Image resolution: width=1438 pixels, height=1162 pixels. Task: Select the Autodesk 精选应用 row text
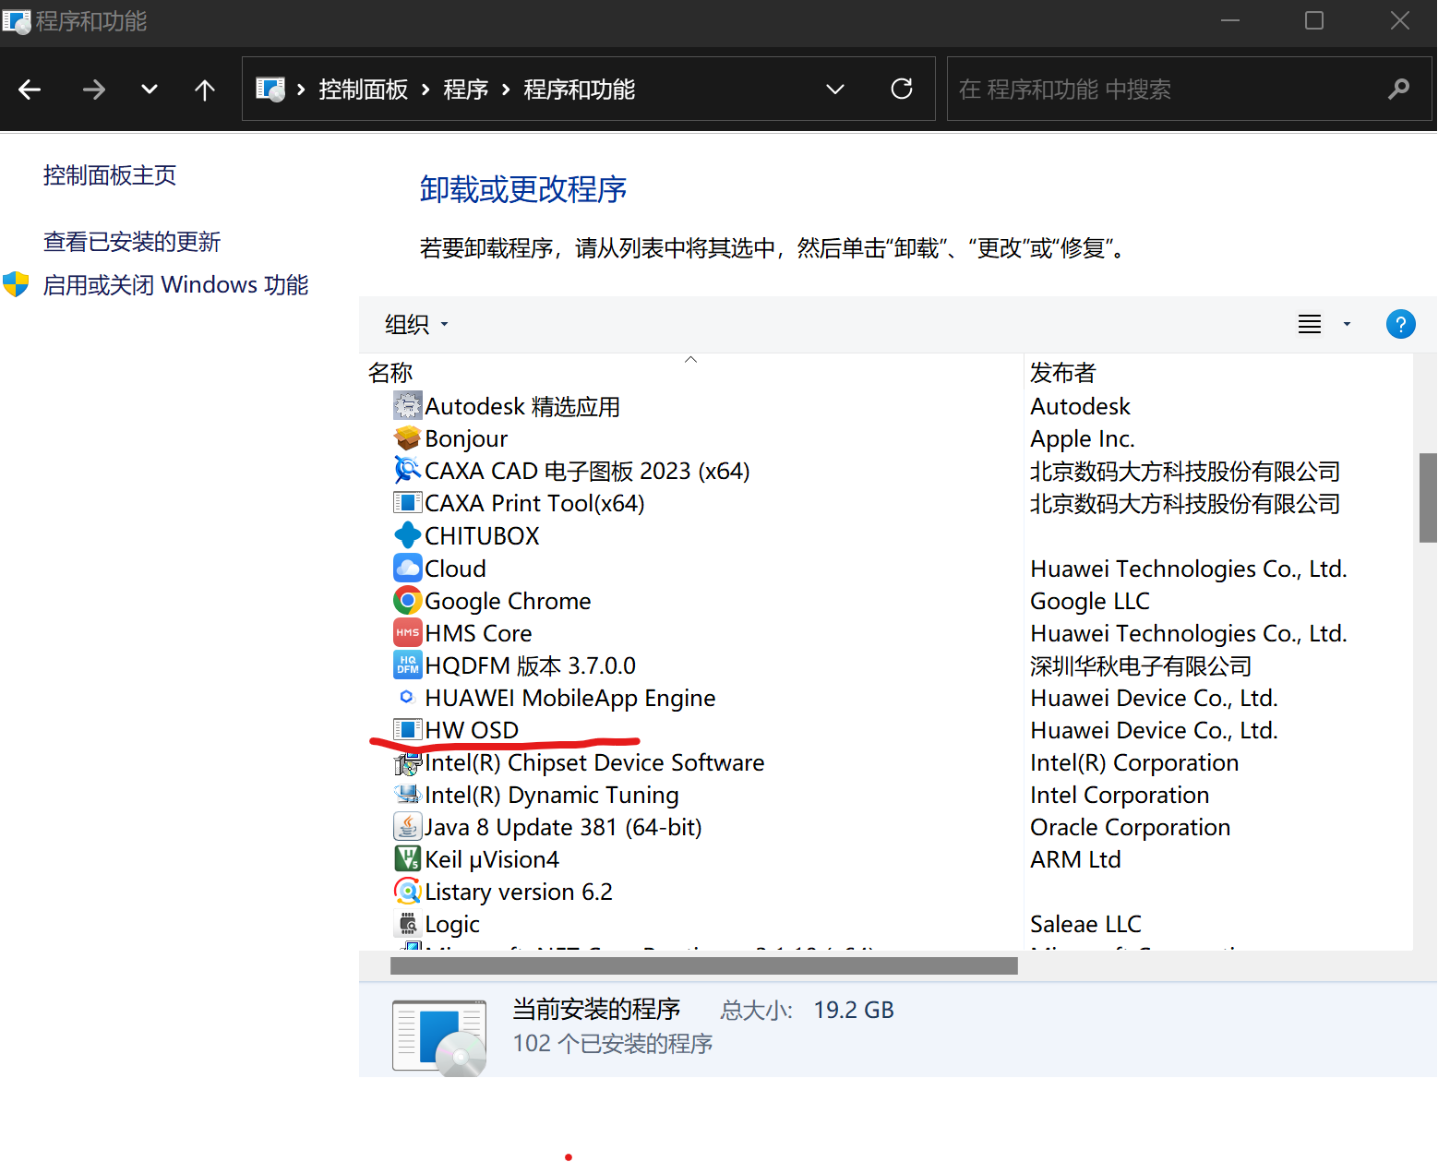pyautogui.click(x=522, y=406)
